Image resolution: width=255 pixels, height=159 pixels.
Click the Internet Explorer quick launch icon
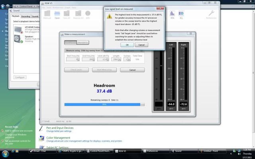click(13, 151)
